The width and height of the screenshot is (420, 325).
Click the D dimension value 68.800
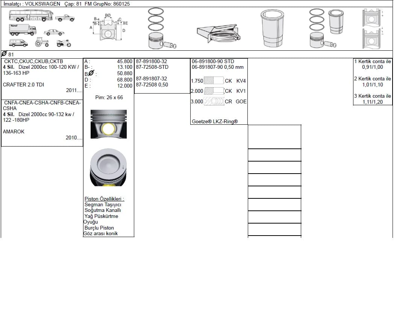pyautogui.click(x=124, y=80)
